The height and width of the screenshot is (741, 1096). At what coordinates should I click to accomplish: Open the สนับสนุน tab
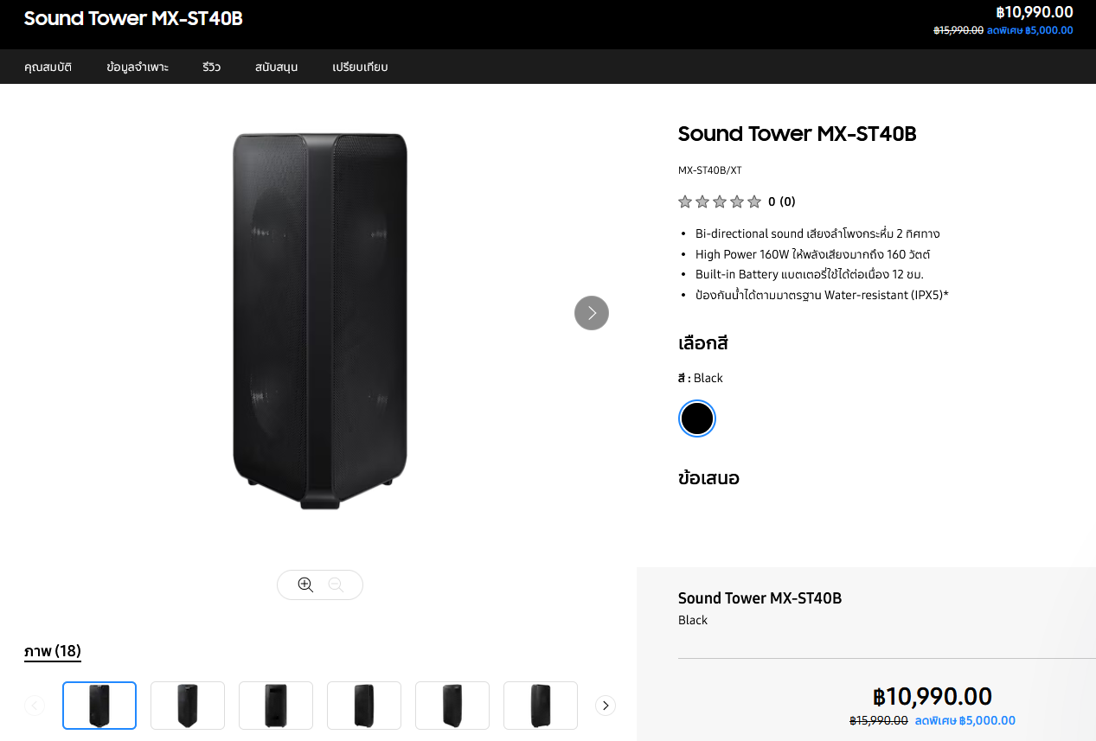tap(277, 67)
